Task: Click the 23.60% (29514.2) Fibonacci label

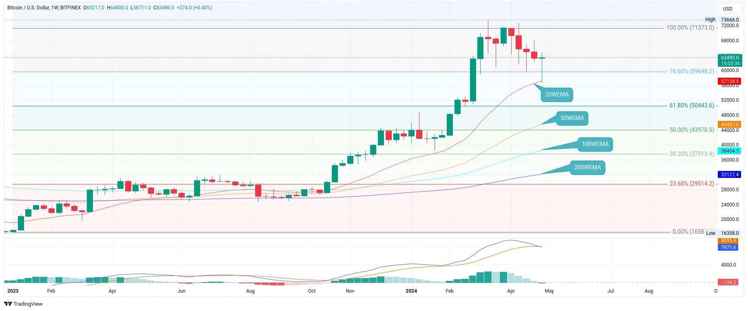Action: coord(692,184)
